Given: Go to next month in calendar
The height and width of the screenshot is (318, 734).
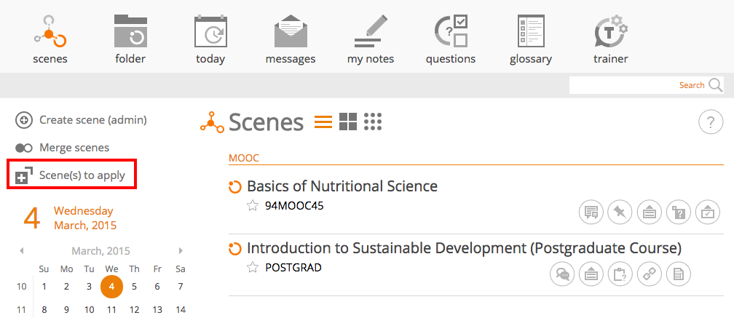Looking at the screenshot, I should (x=181, y=251).
